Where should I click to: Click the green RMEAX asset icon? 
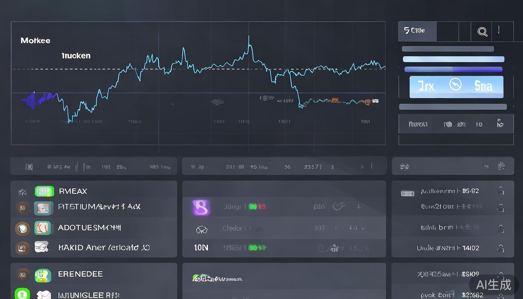click(44, 191)
